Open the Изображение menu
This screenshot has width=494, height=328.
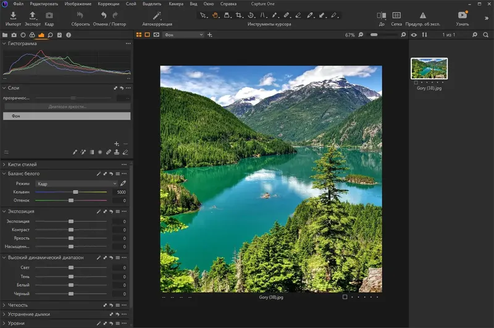coord(78,4)
